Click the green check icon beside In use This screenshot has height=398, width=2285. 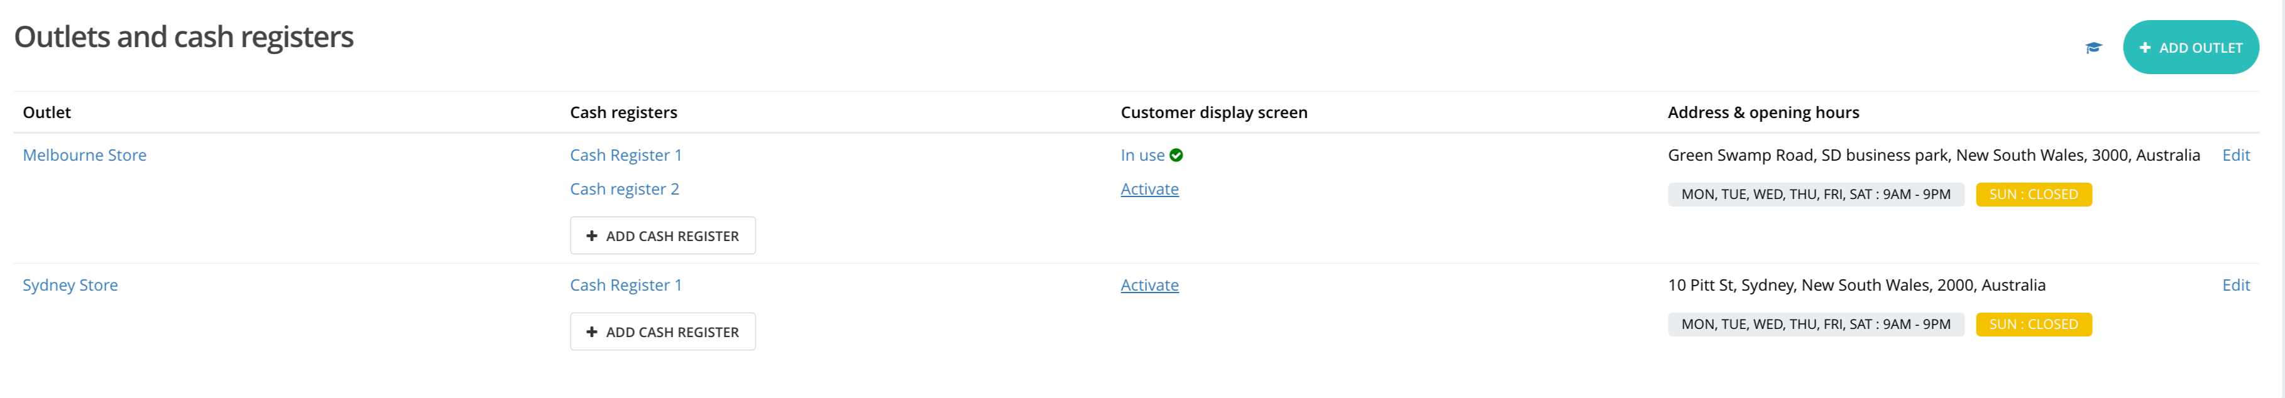coord(1176,155)
